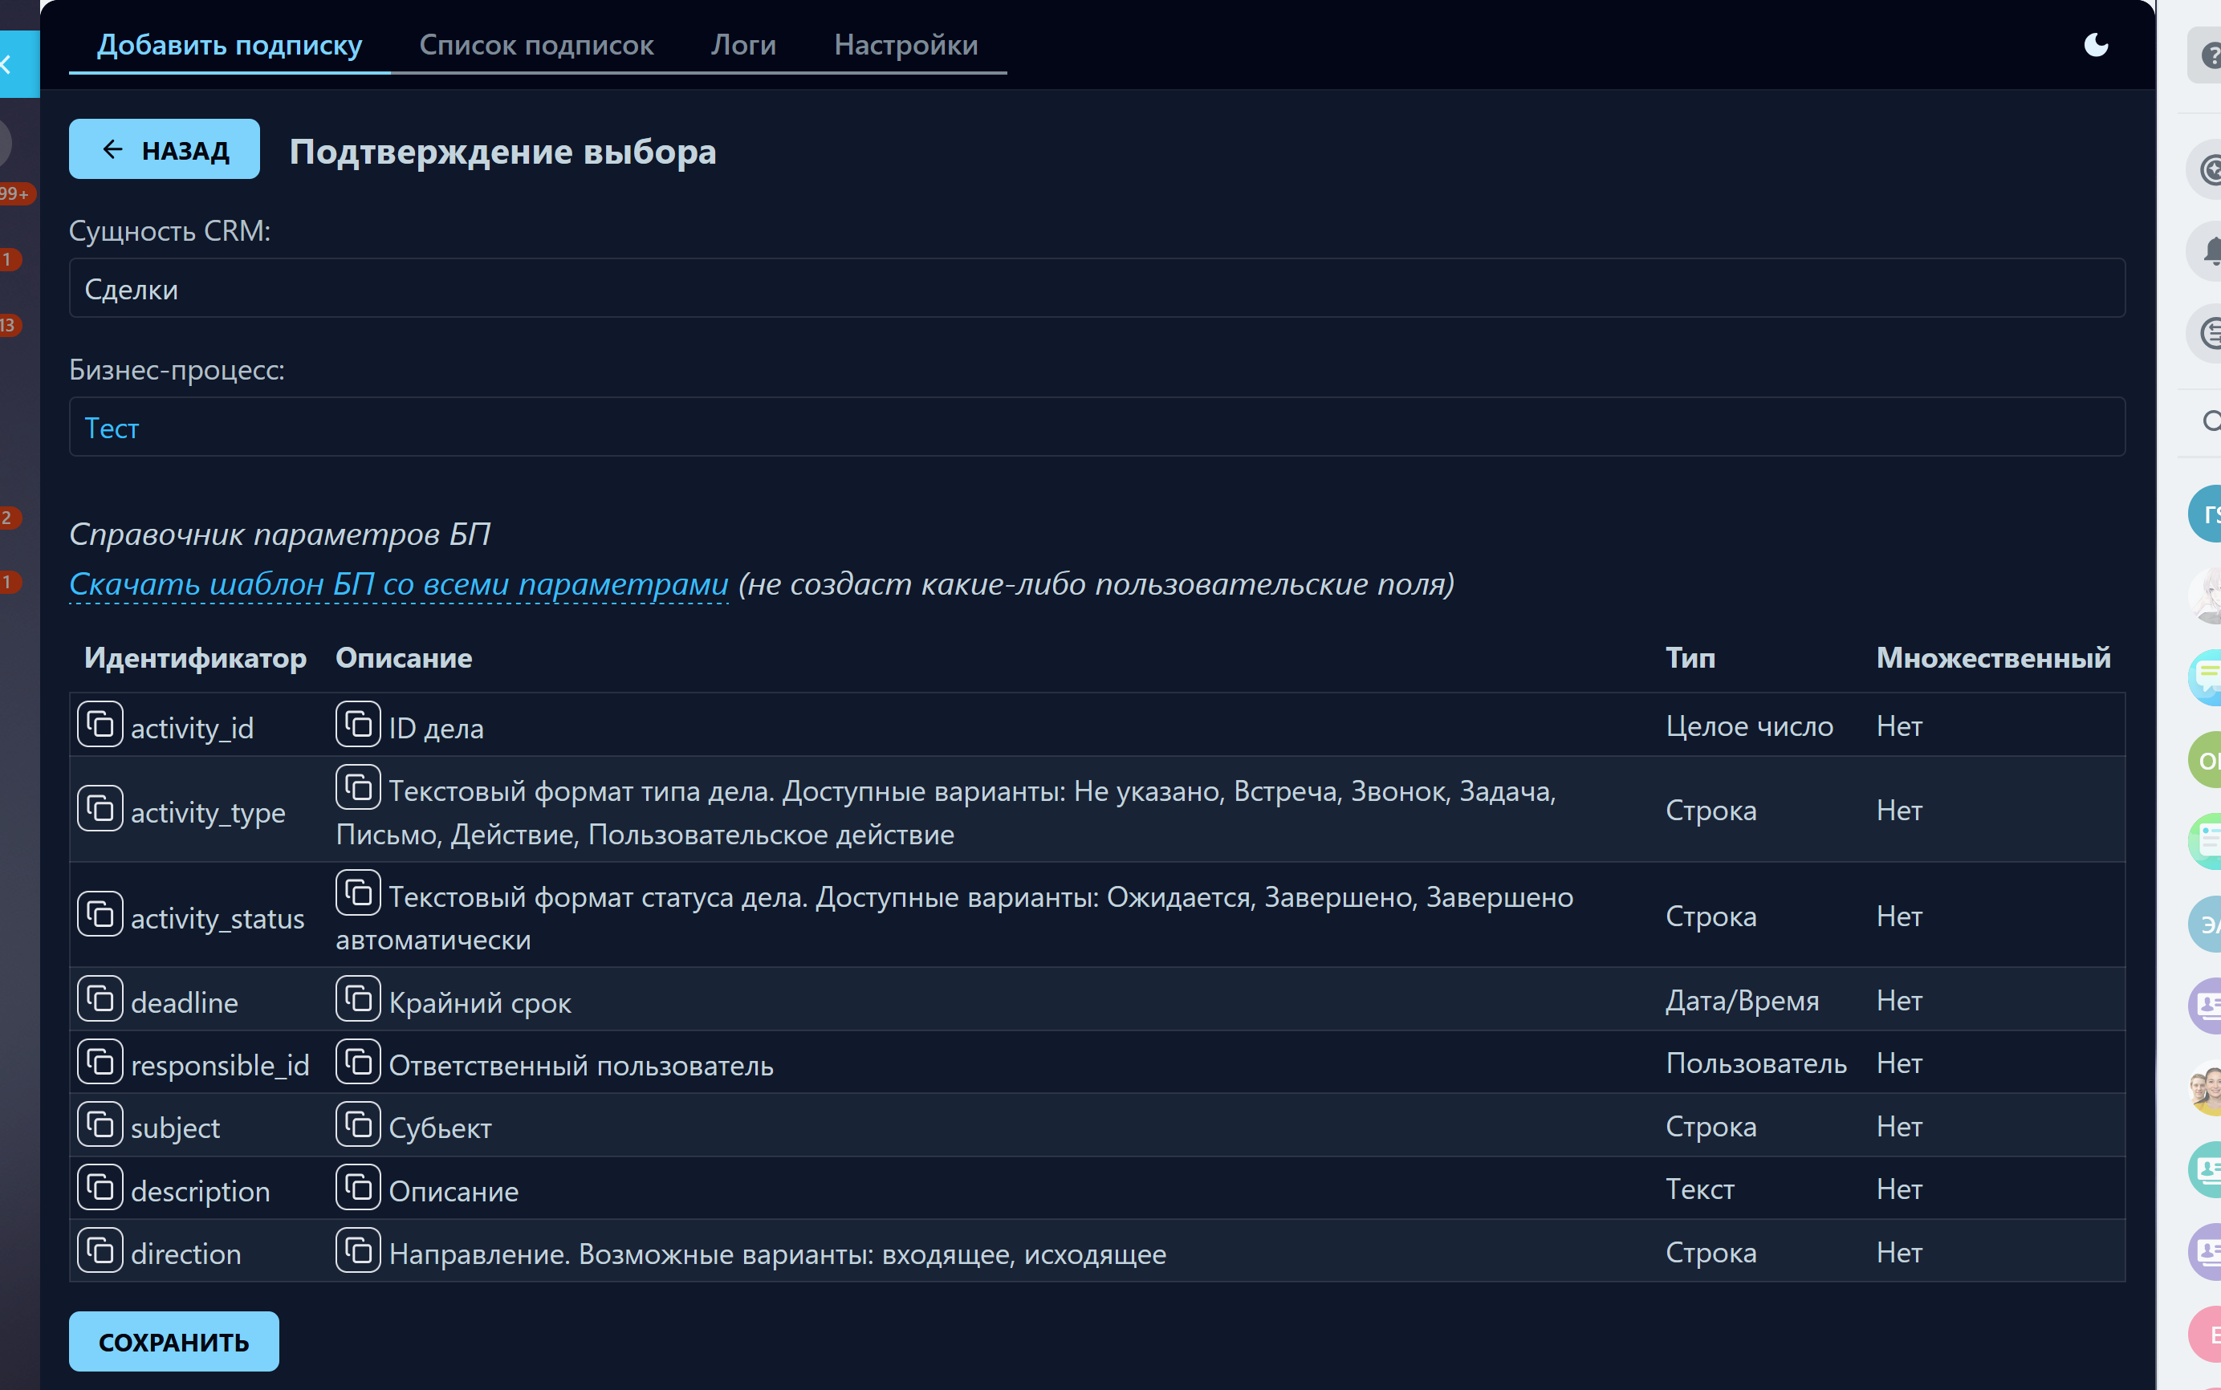The image size is (2221, 1390).
Task: Copy the responsible_id identifier
Action: [100, 1063]
